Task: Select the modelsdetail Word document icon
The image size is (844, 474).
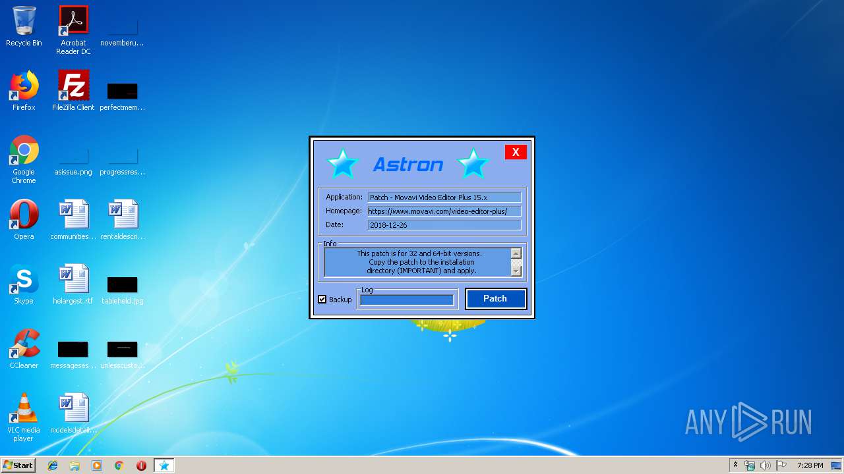Action: pyautogui.click(x=73, y=413)
